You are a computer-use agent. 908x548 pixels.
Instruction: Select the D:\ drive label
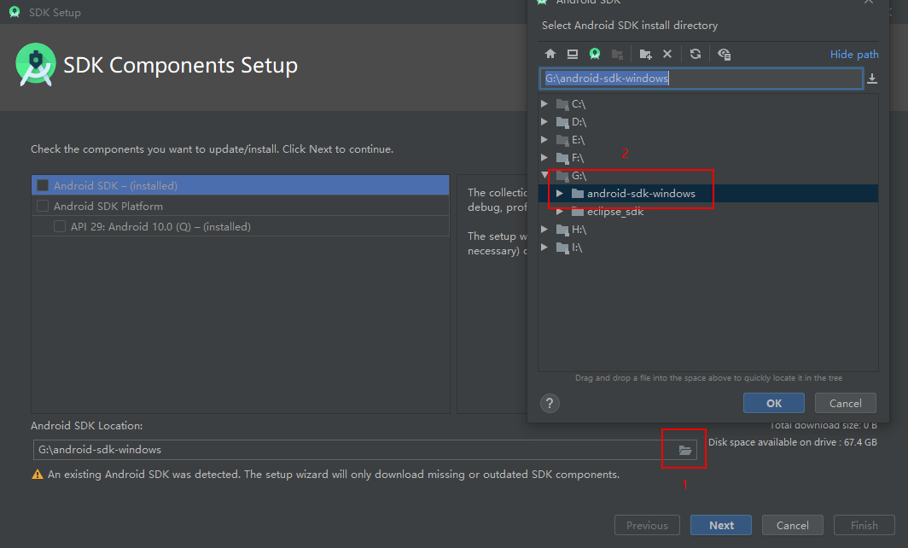(579, 122)
